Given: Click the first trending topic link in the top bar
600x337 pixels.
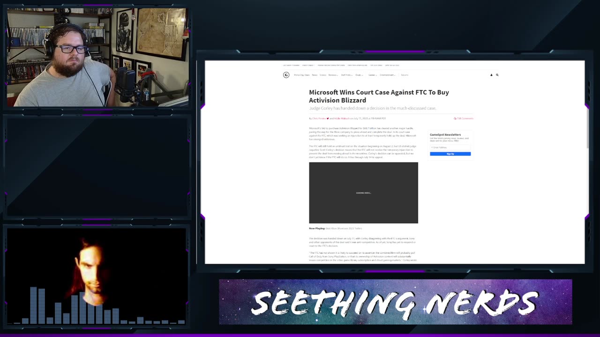Looking at the screenshot, I should pyautogui.click(x=291, y=65).
